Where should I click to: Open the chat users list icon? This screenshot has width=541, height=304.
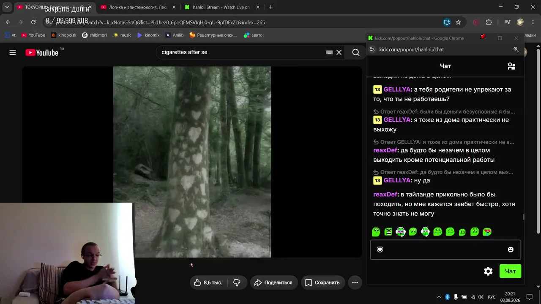tap(511, 66)
